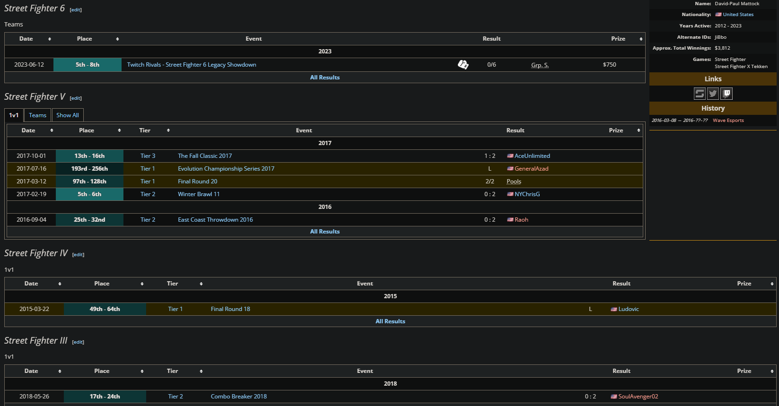Open the start.gg profile link icon
The width and height of the screenshot is (779, 406).
tap(700, 94)
